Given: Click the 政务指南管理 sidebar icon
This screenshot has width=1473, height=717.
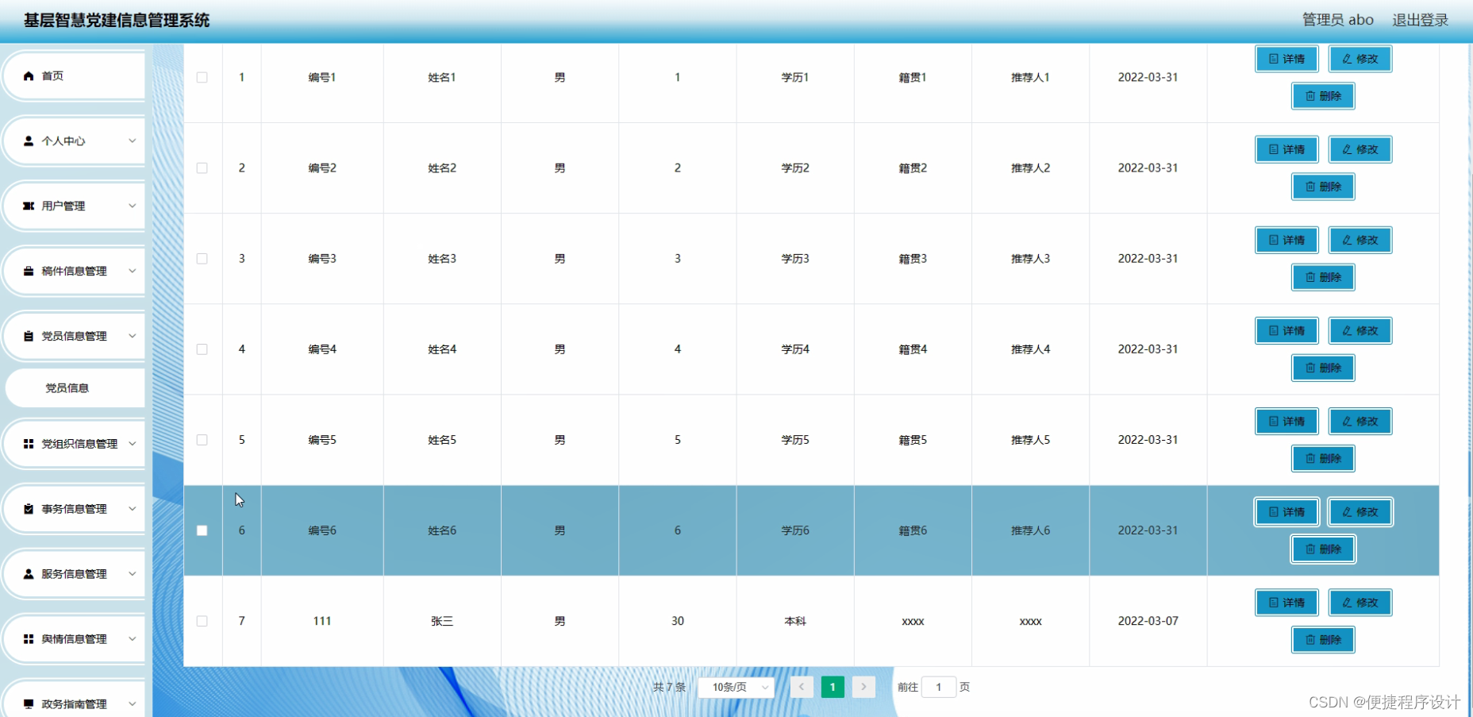Looking at the screenshot, I should 29,704.
